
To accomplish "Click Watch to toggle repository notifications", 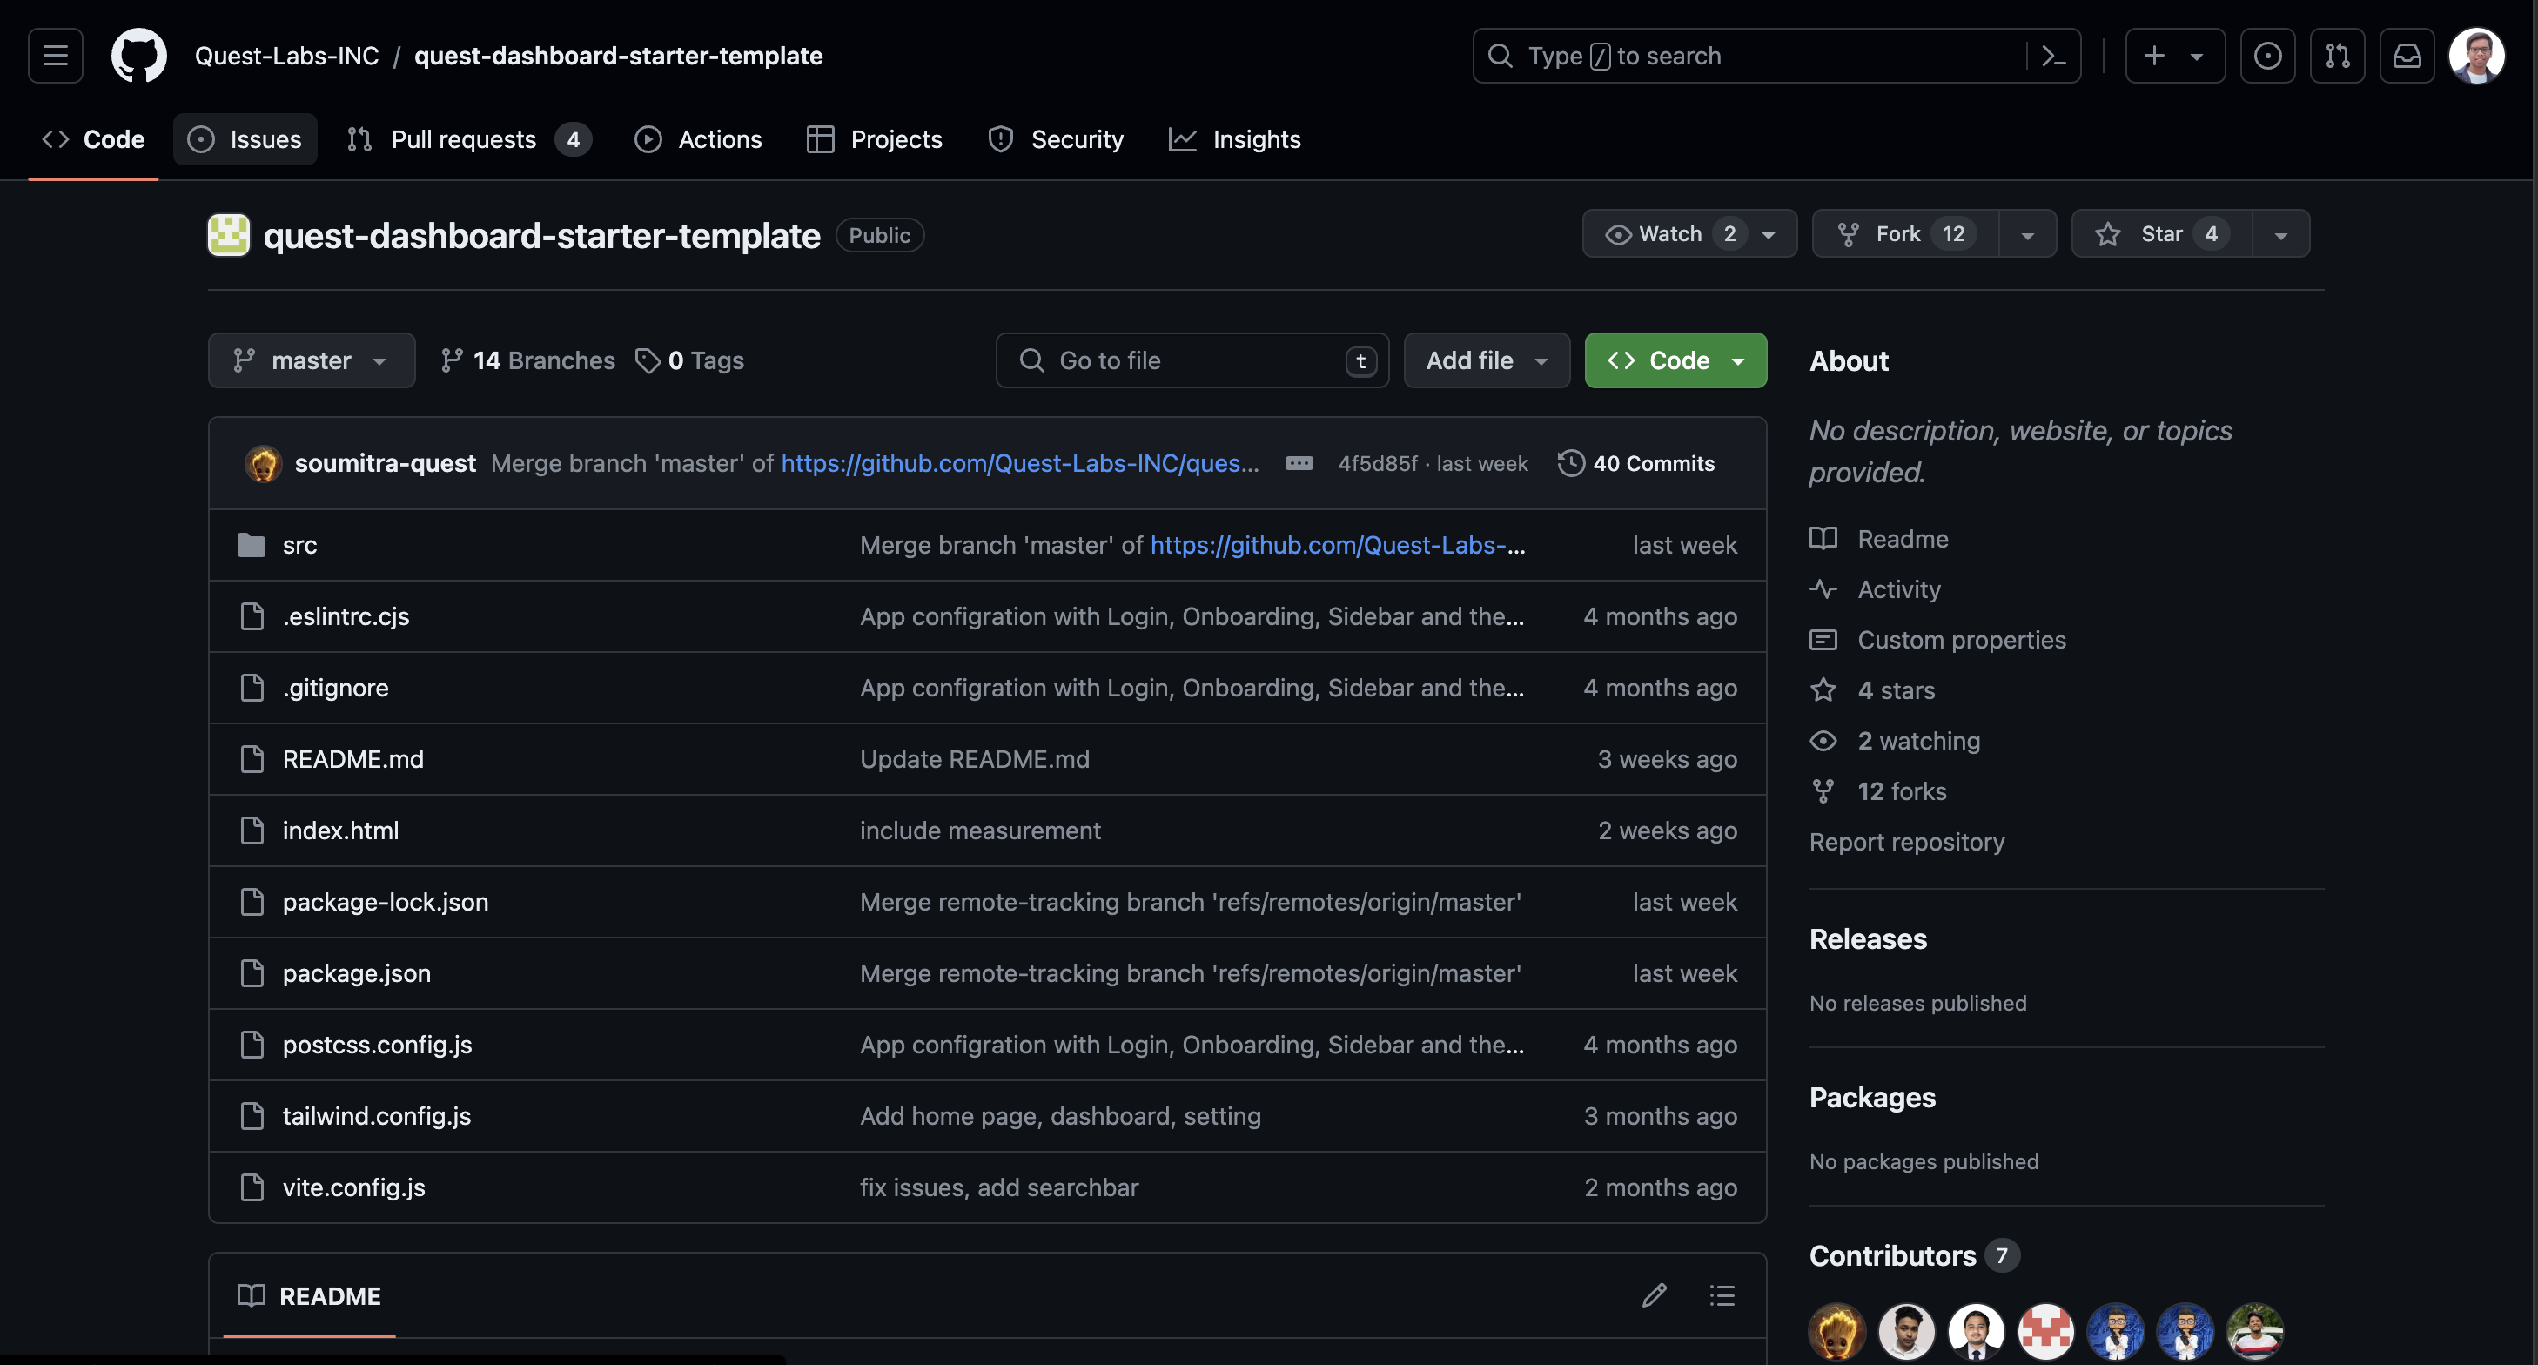I will point(1670,233).
